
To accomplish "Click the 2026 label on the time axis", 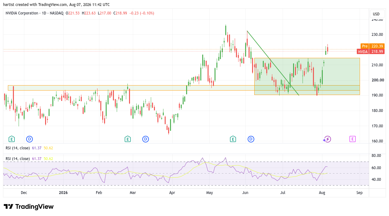I will (x=64, y=192).
